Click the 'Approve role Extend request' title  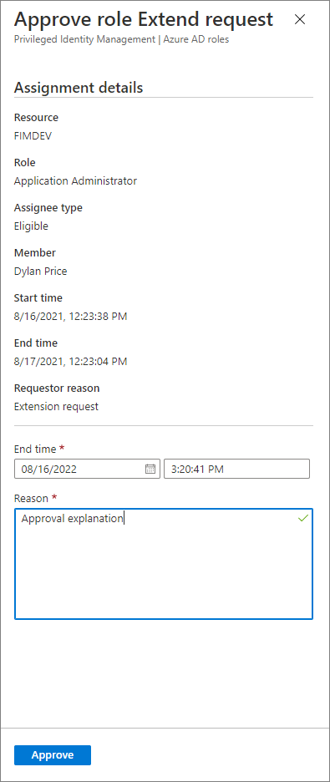(x=144, y=19)
